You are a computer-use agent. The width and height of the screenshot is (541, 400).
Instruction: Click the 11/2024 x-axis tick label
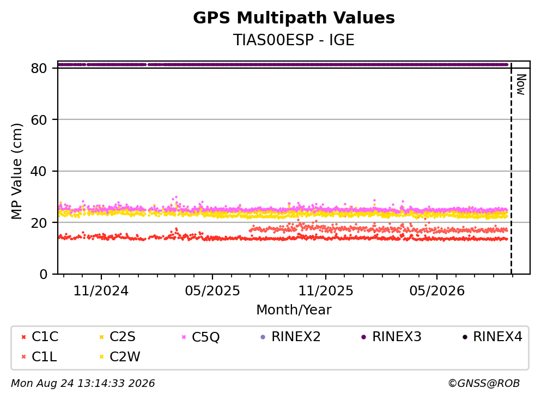coord(101,291)
